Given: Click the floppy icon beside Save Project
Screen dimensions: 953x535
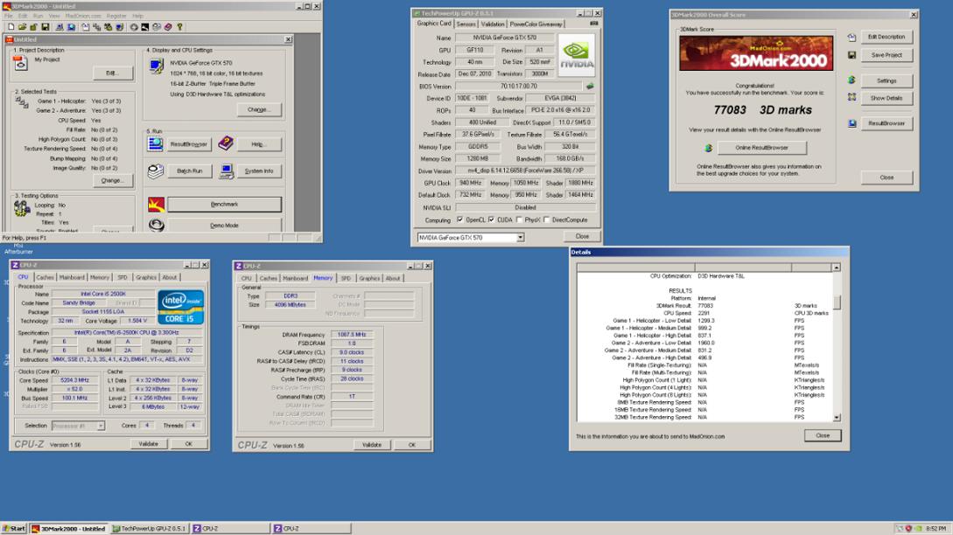Looking at the screenshot, I should point(851,55).
